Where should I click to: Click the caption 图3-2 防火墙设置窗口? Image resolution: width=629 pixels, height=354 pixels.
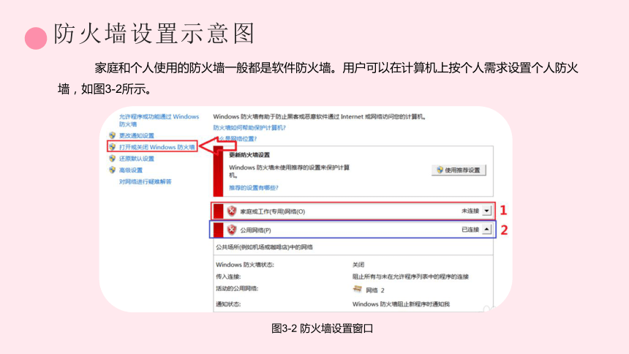click(322, 328)
